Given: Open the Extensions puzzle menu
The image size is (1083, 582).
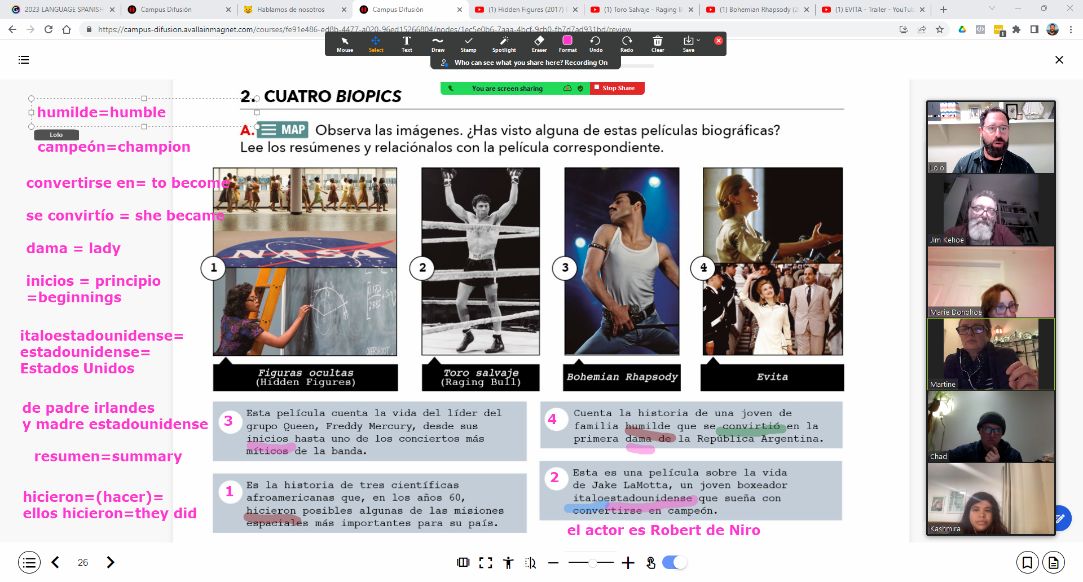Looking at the screenshot, I should pyautogui.click(x=1016, y=29).
